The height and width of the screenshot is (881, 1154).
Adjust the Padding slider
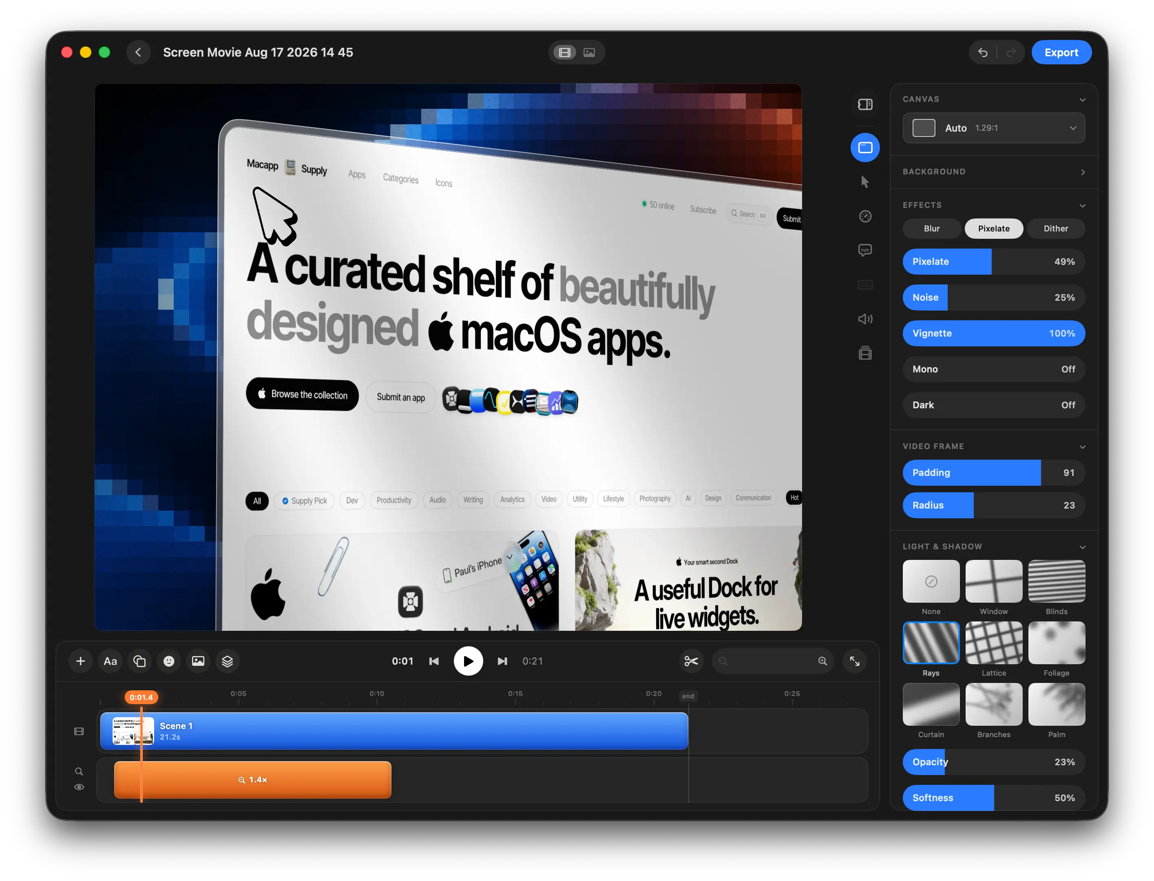click(994, 473)
